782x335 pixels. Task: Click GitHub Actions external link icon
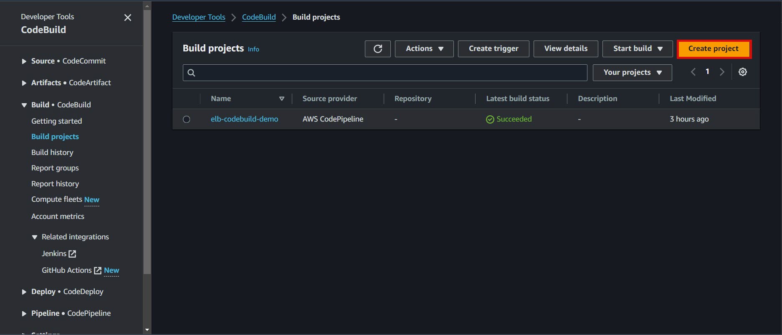pyautogui.click(x=98, y=270)
